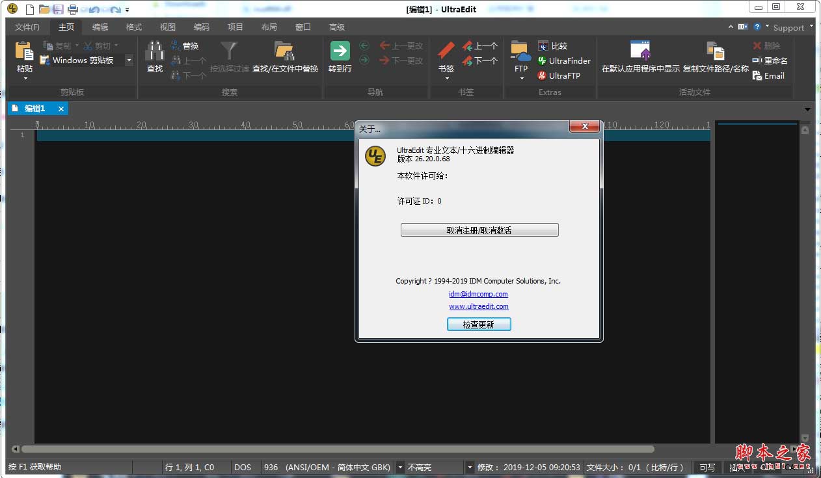Open the 文件(F) menu
Image resolution: width=821 pixels, height=478 pixels.
[x=27, y=27]
